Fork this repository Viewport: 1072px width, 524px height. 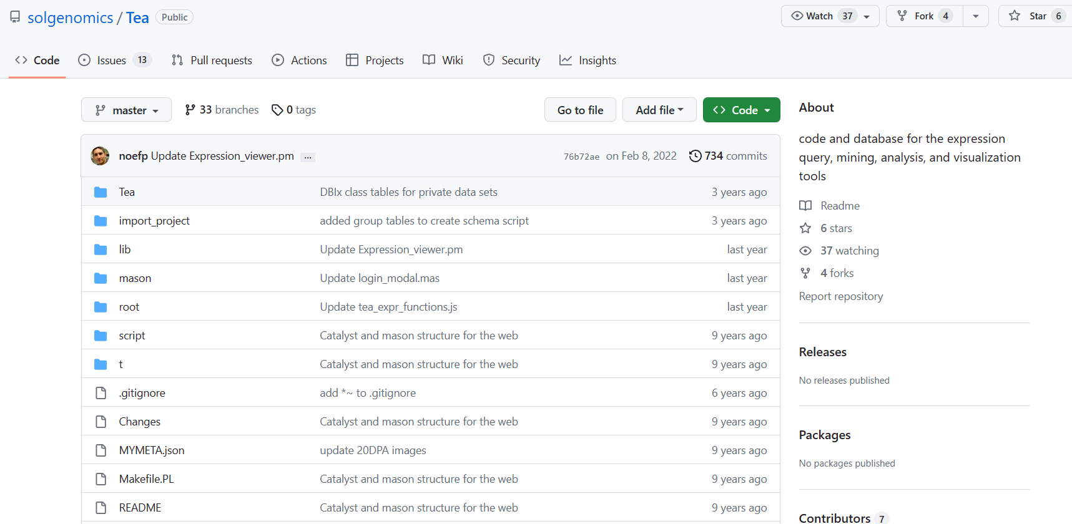point(925,16)
